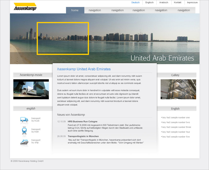Open the Impressum page
The width and height of the screenshot is (209, 170).
coord(192,2)
